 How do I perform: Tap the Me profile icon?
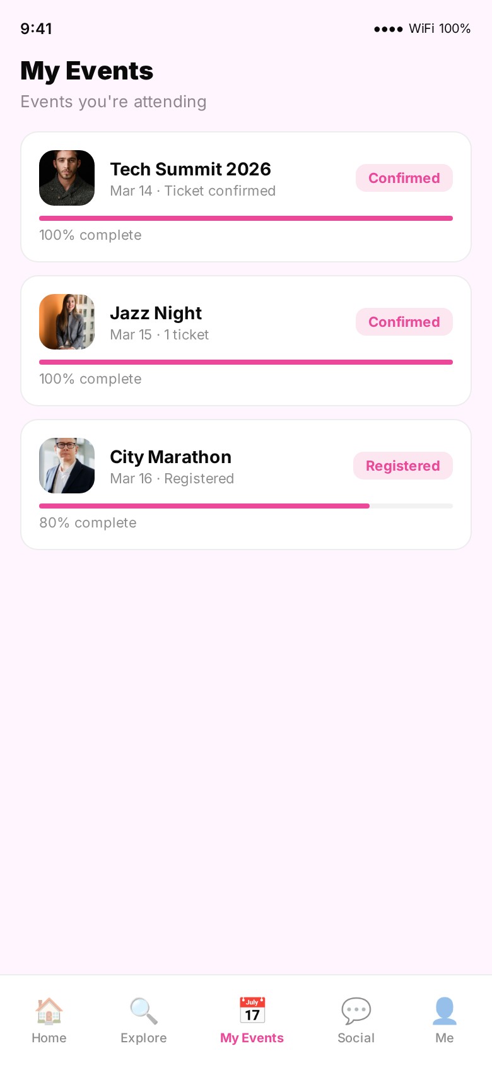click(445, 1011)
